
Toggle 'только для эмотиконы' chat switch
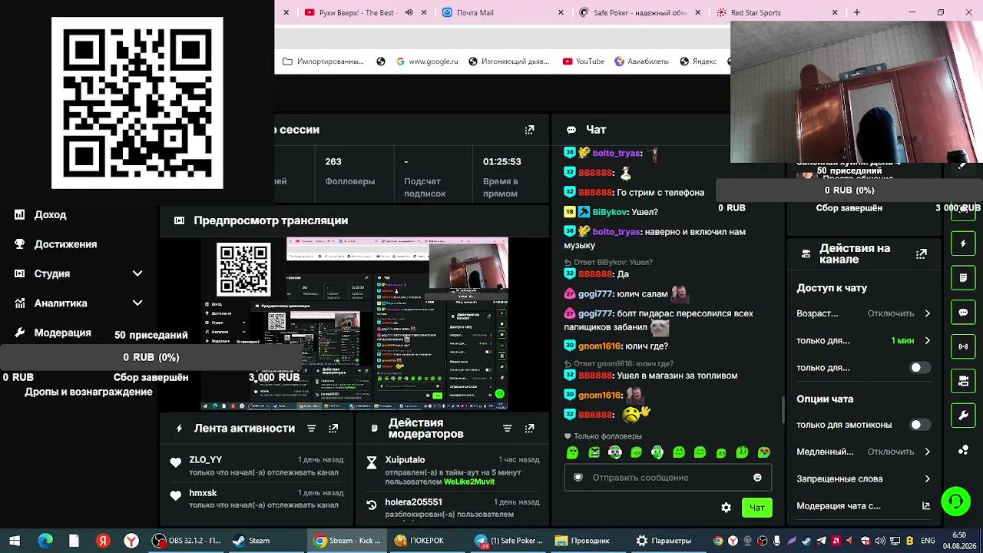click(920, 425)
